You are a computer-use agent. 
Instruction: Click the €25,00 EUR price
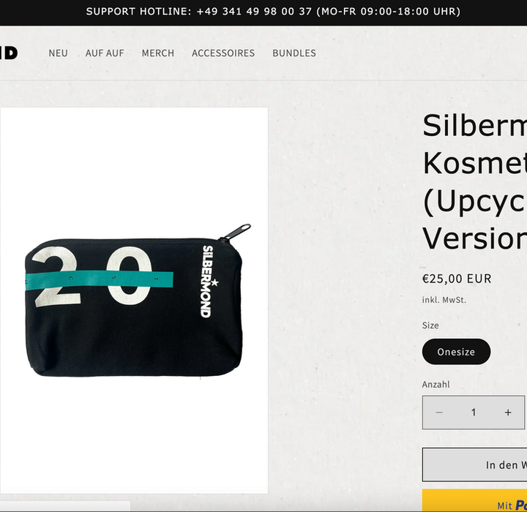[x=457, y=279]
